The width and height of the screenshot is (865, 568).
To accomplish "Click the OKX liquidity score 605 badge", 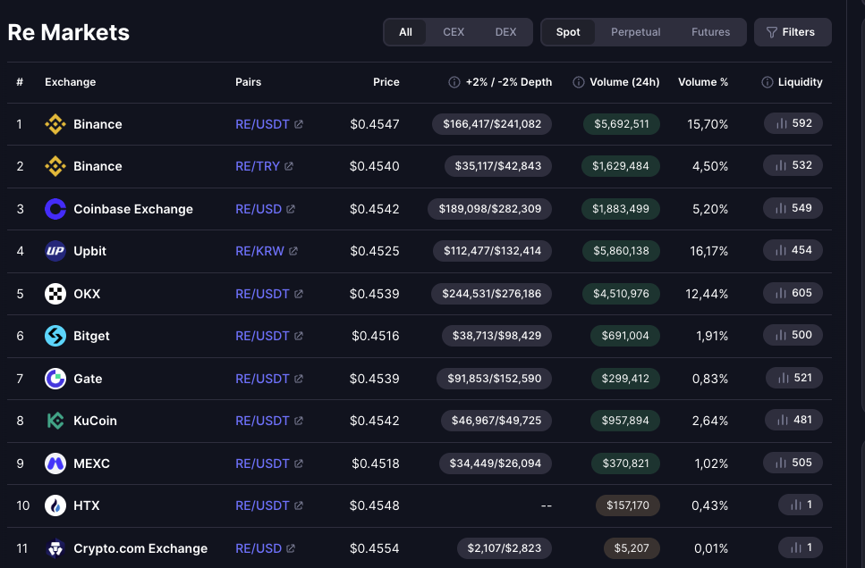I will (793, 293).
